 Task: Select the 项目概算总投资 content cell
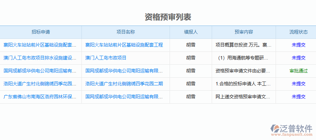(x=243, y=45)
